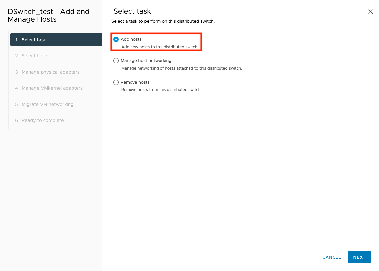
Task: Select the Add hosts radio button
Action: click(116, 39)
